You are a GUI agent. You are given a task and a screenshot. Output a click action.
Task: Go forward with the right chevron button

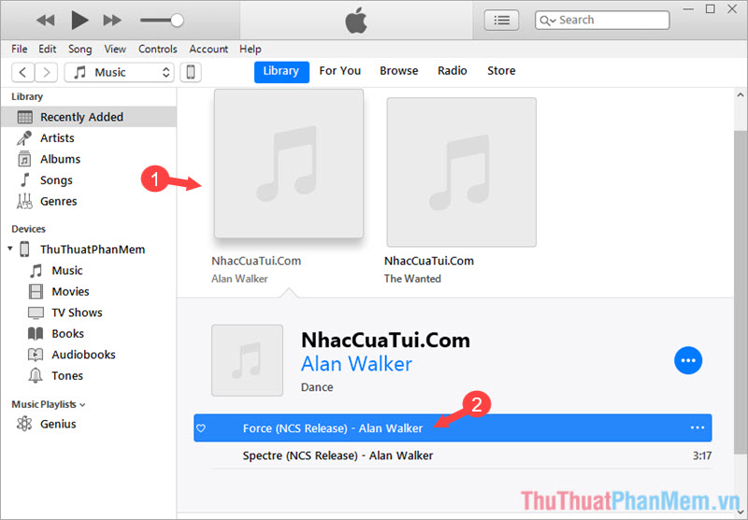click(46, 73)
